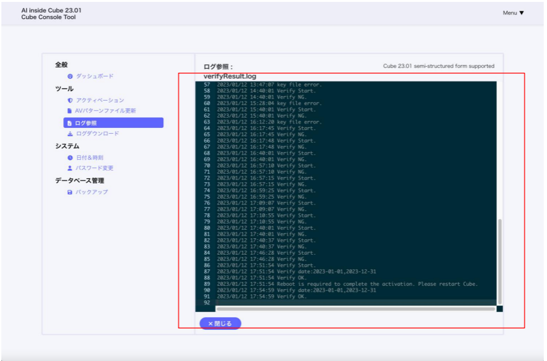
Task: Navigate to パスワード変更 text link
Action: click(x=94, y=168)
